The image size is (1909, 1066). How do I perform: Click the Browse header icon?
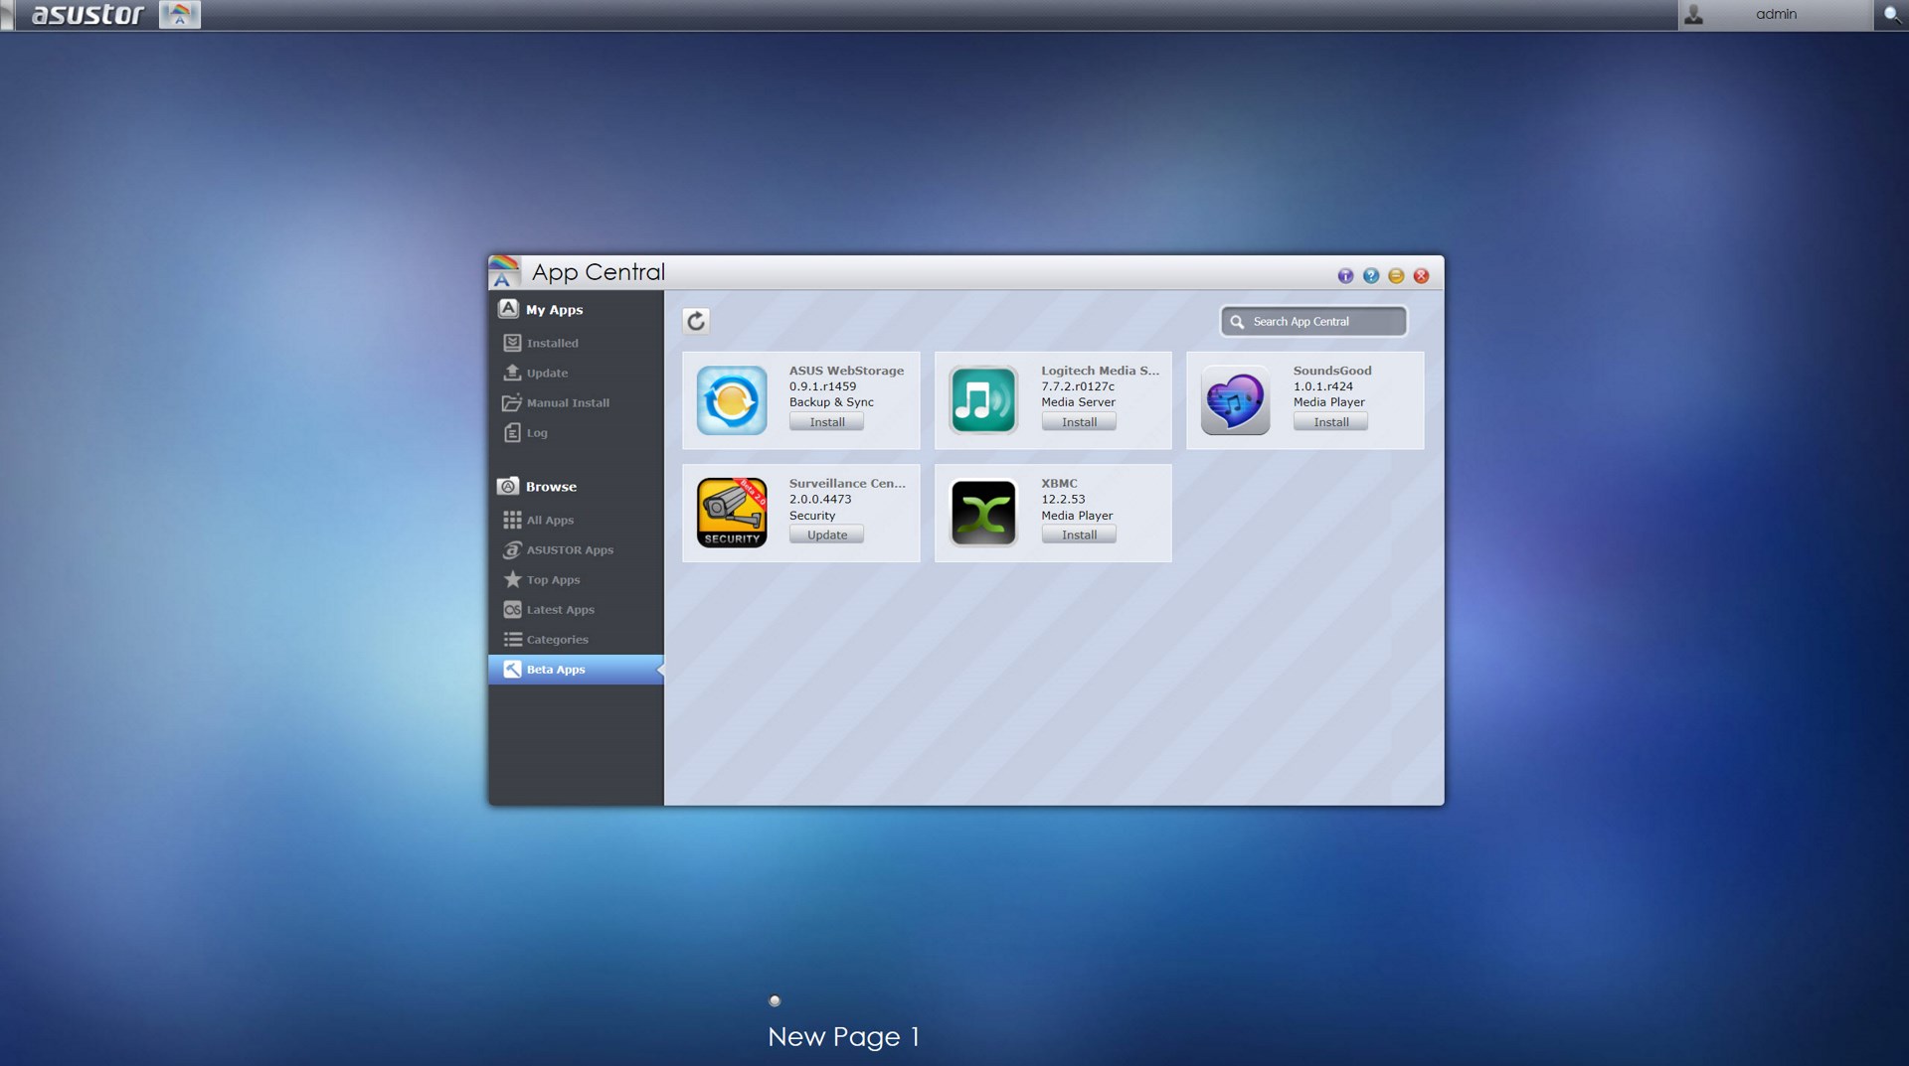click(508, 486)
